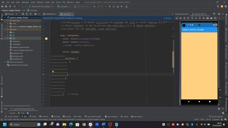Click the green Run app button

coord(94,6)
